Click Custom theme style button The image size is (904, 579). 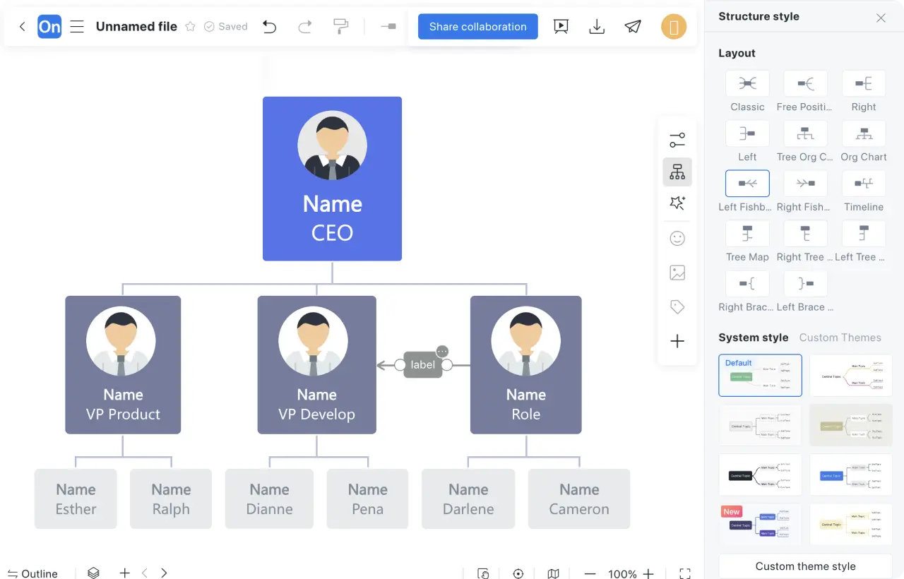tap(805, 566)
